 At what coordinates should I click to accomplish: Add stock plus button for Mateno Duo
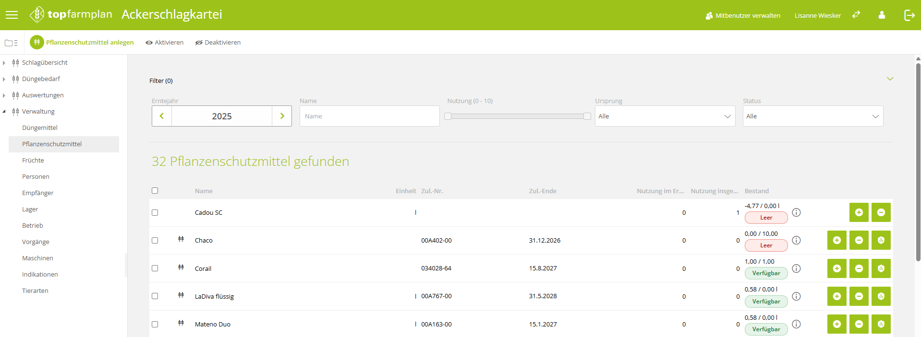point(837,324)
